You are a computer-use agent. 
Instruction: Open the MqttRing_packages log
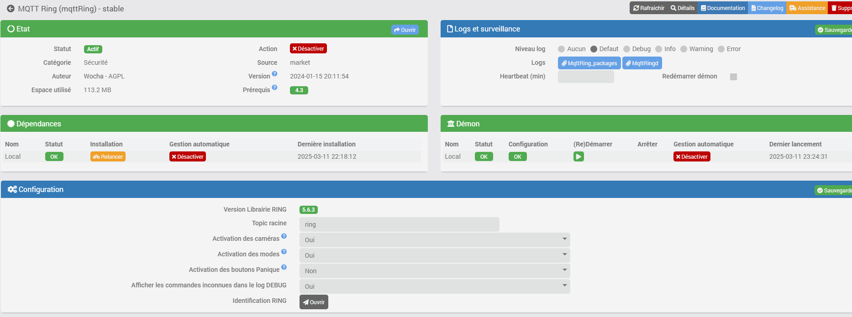589,63
